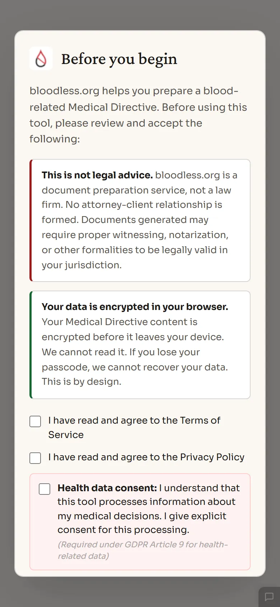The width and height of the screenshot is (280, 607).
Task: Click the green accent bar on encryption notice
Action: pyautogui.click(x=31, y=345)
